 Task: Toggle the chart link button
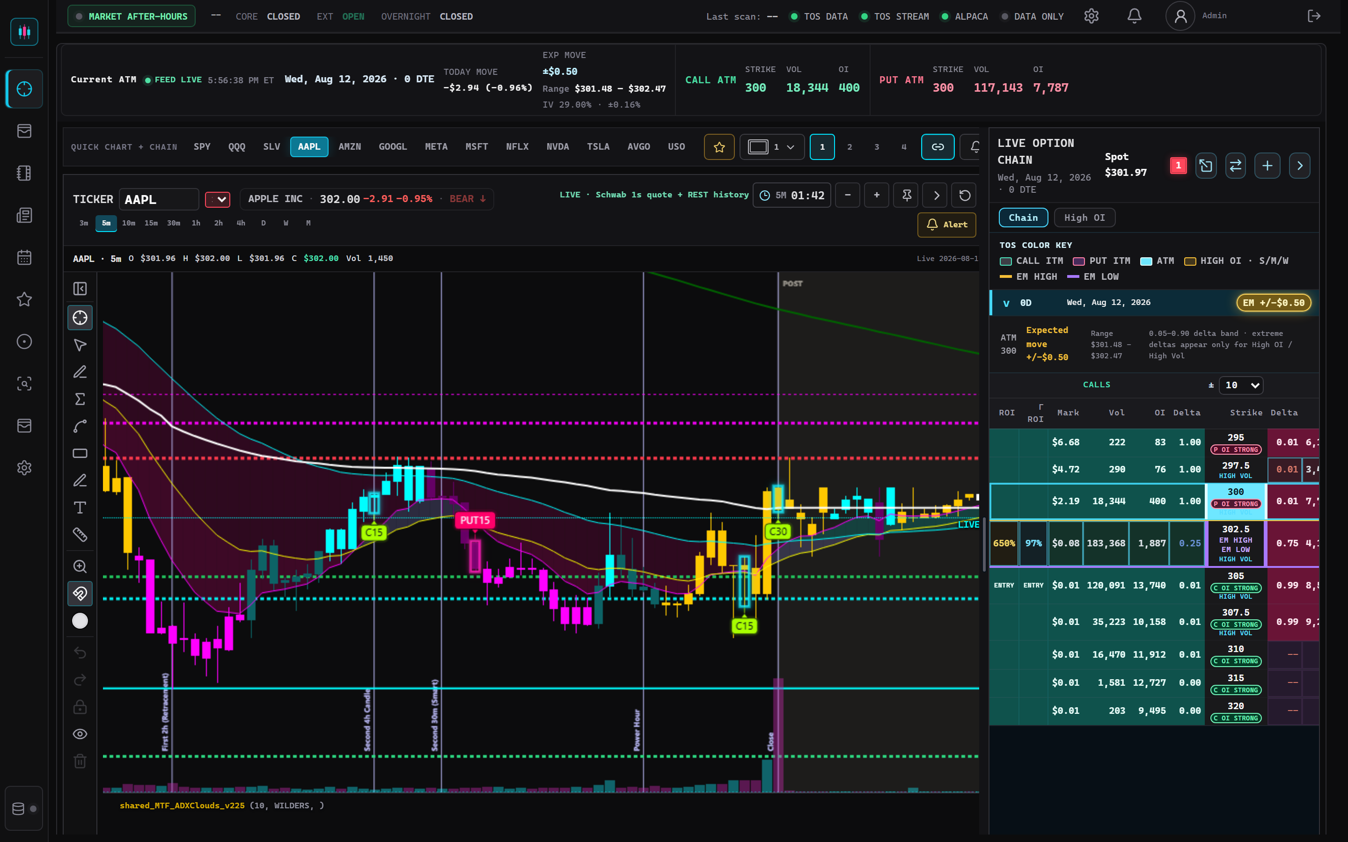point(938,147)
